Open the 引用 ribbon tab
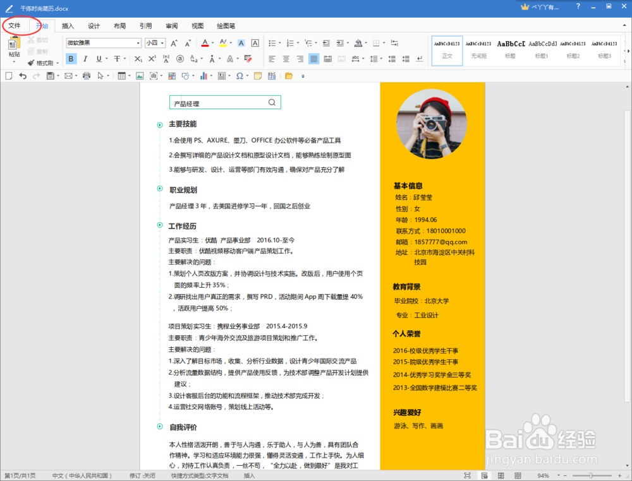Image resolution: width=632 pixels, height=481 pixels. click(145, 26)
